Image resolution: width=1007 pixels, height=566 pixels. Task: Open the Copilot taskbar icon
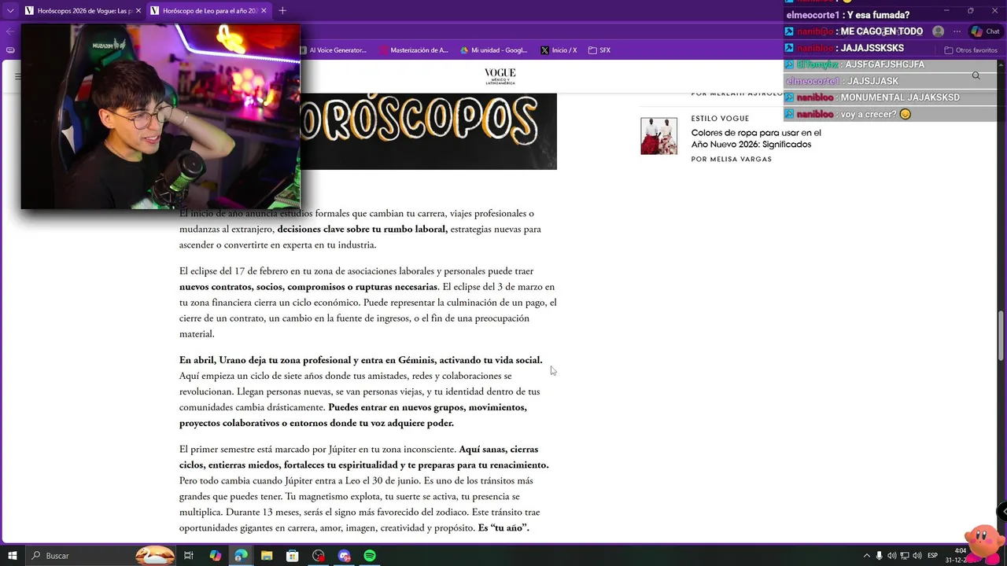point(215,556)
